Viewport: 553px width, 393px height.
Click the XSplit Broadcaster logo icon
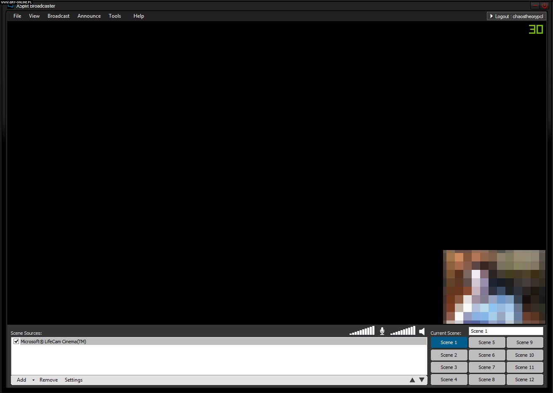(x=11, y=6)
